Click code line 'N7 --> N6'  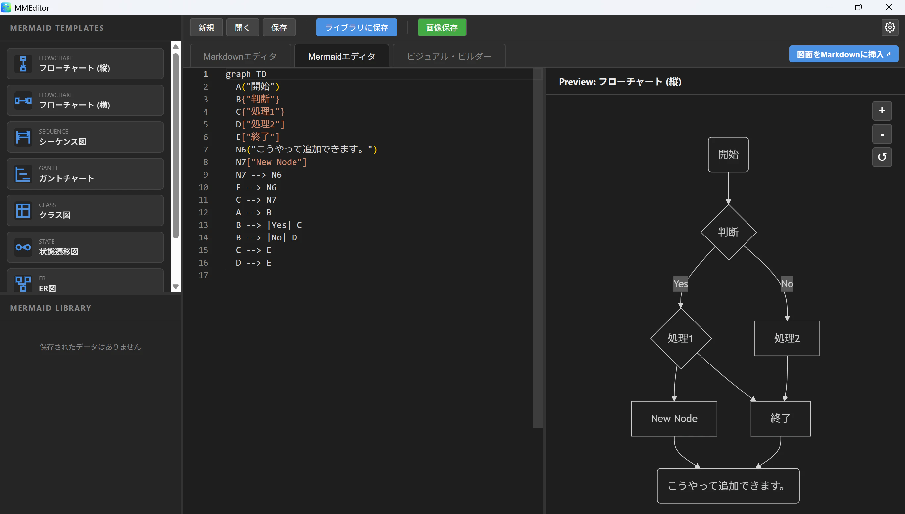[259, 175]
